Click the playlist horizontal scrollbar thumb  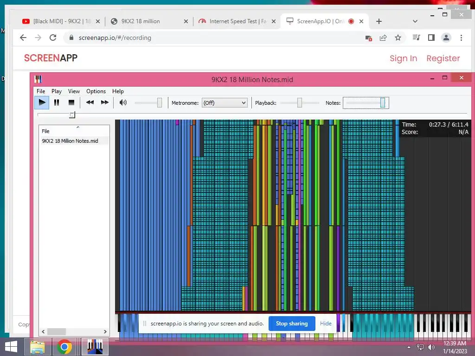click(x=56, y=332)
